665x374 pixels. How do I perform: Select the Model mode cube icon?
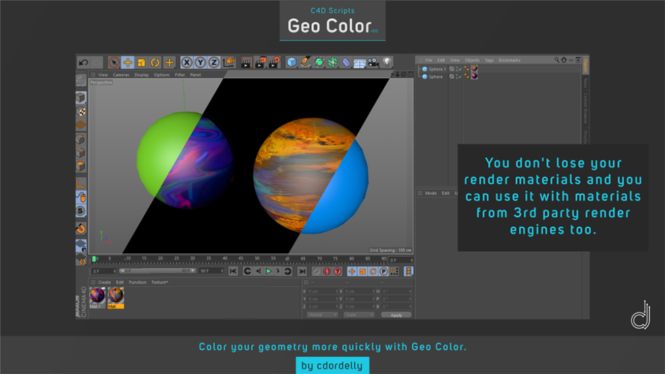(x=81, y=98)
